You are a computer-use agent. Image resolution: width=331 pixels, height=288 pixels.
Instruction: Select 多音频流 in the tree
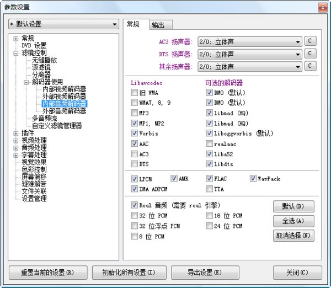pyautogui.click(x=44, y=118)
